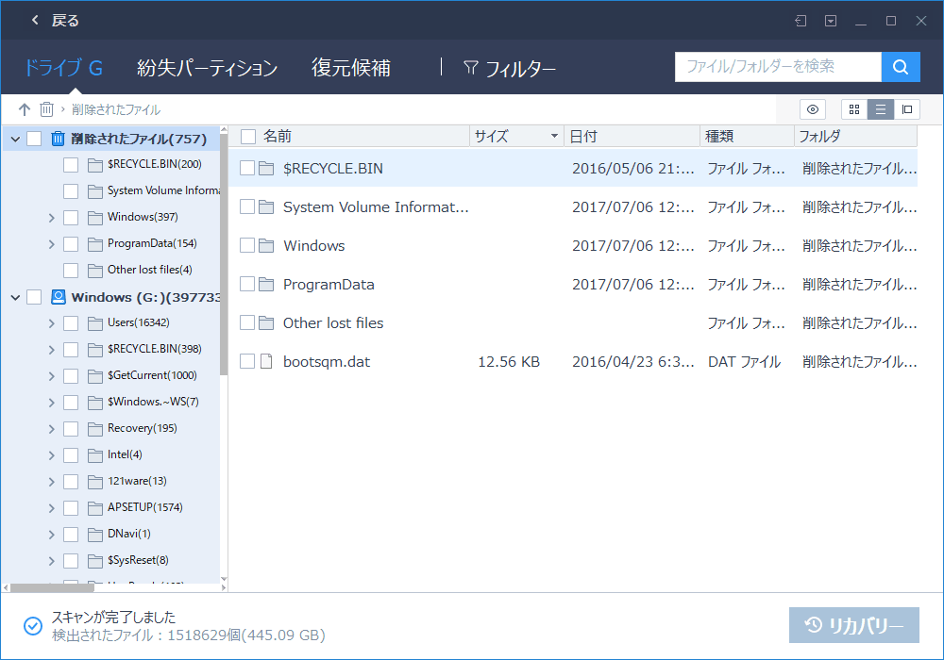Viewport: 944px width, 660px height.
Task: Switch to thumbnail grid view
Action: pyautogui.click(x=854, y=109)
